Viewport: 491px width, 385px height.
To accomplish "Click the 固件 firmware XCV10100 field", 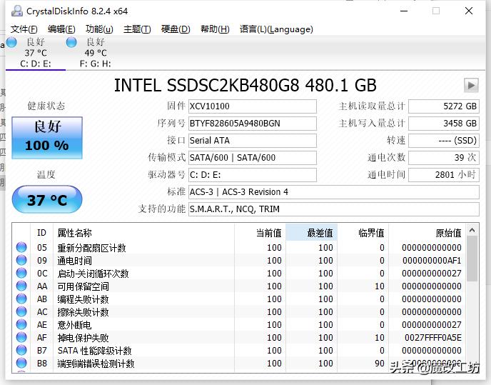I will pyautogui.click(x=251, y=106).
